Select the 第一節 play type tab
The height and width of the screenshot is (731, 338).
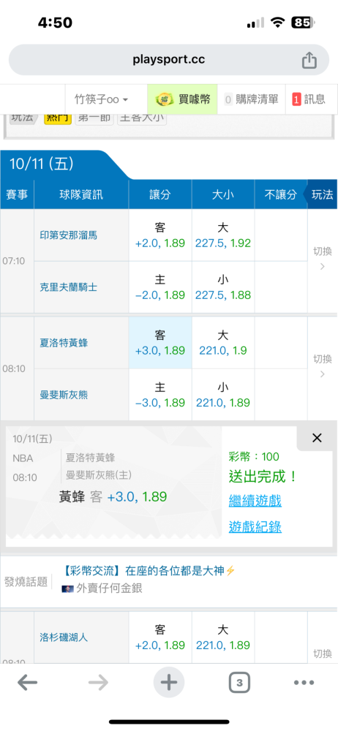tap(94, 118)
